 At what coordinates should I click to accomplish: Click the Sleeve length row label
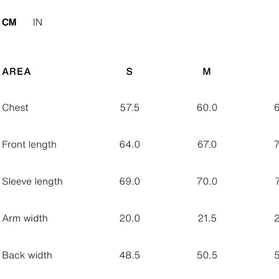pyautogui.click(x=32, y=181)
